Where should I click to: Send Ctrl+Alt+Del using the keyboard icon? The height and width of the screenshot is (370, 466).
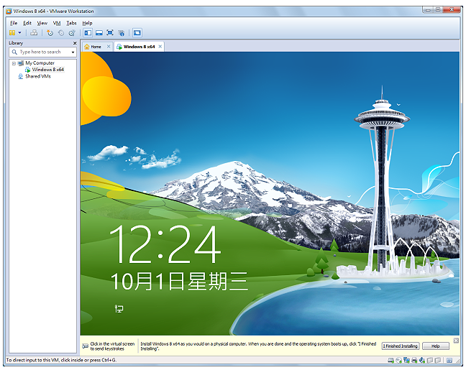coord(34,32)
